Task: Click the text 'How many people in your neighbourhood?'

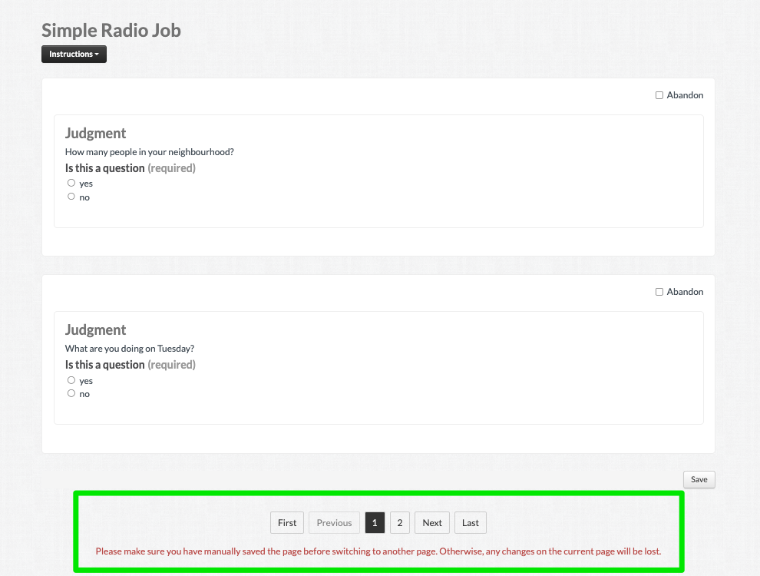Action: [x=149, y=152]
